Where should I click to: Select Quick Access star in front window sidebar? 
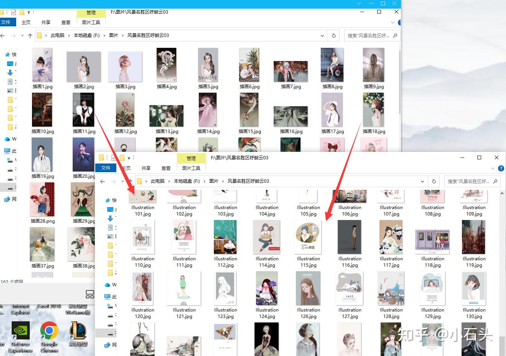tap(108, 200)
